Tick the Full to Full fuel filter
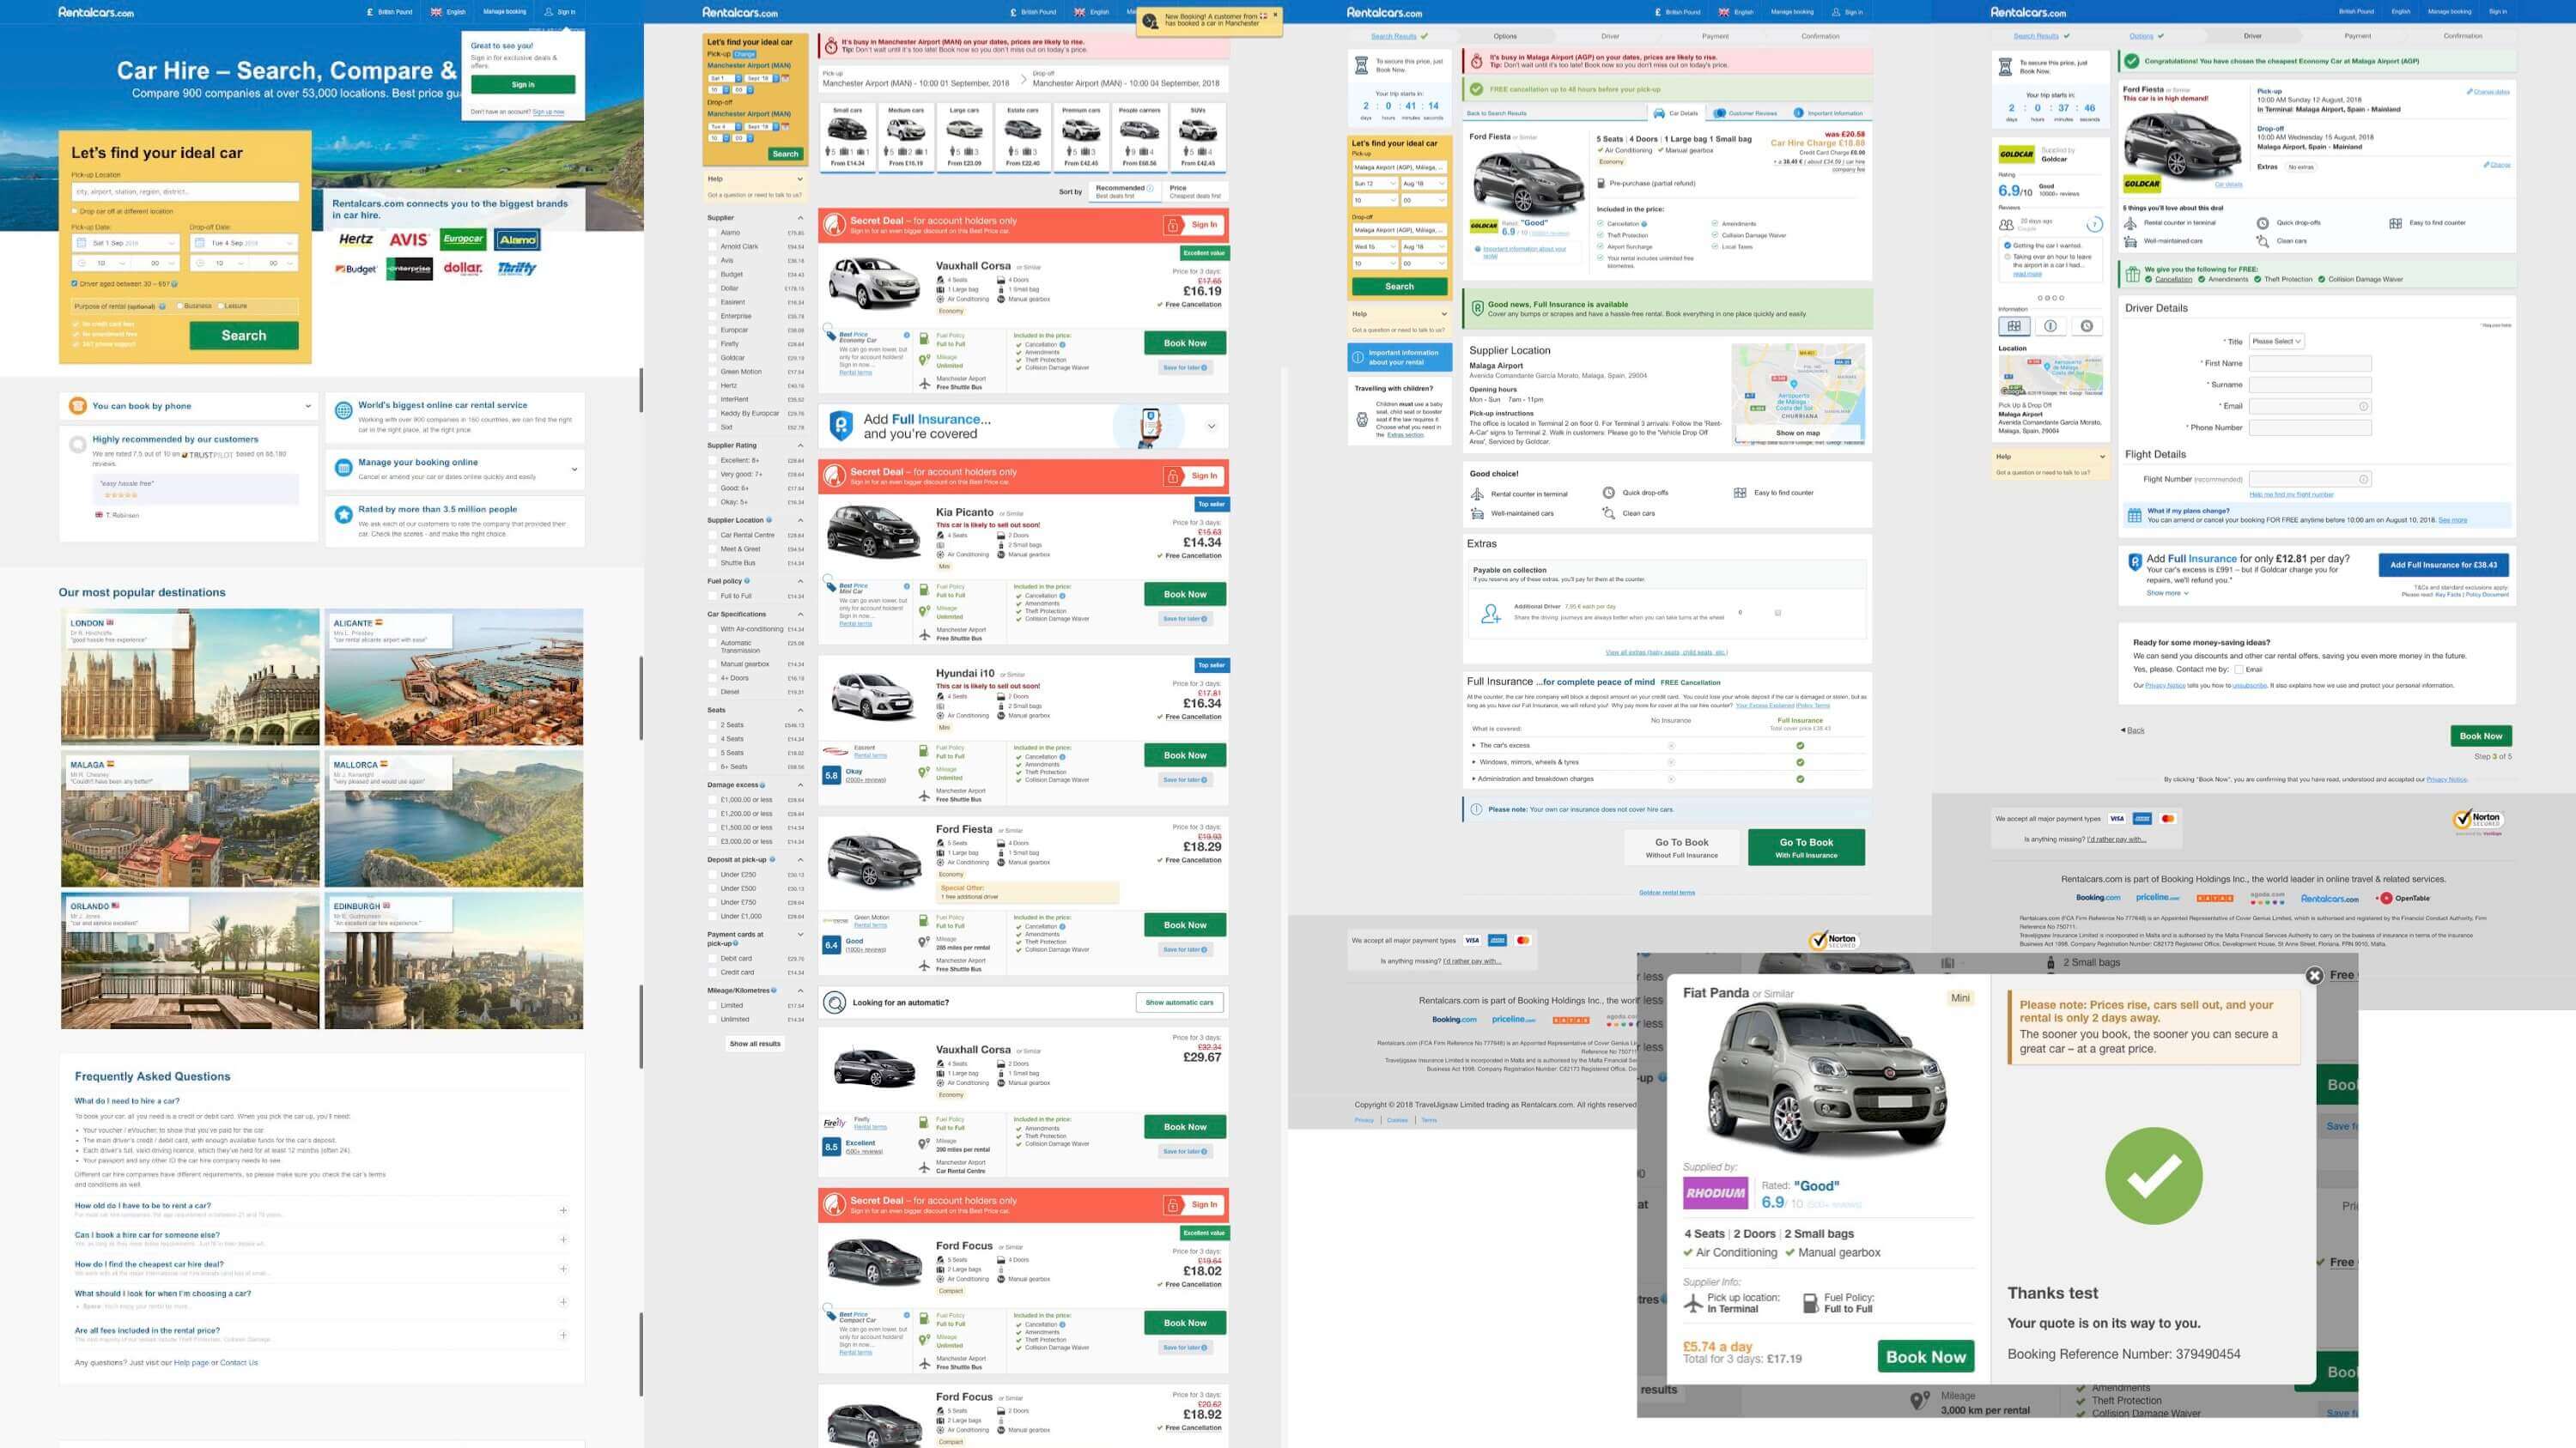2576x1448 pixels. click(712, 596)
